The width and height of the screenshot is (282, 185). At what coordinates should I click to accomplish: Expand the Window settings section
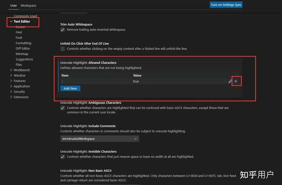pyautogui.click(x=20, y=75)
